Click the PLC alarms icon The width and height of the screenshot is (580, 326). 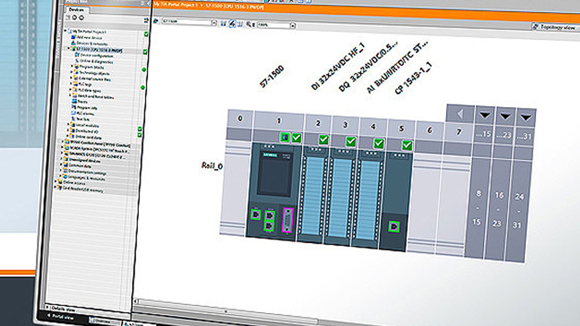pyautogui.click(x=74, y=113)
